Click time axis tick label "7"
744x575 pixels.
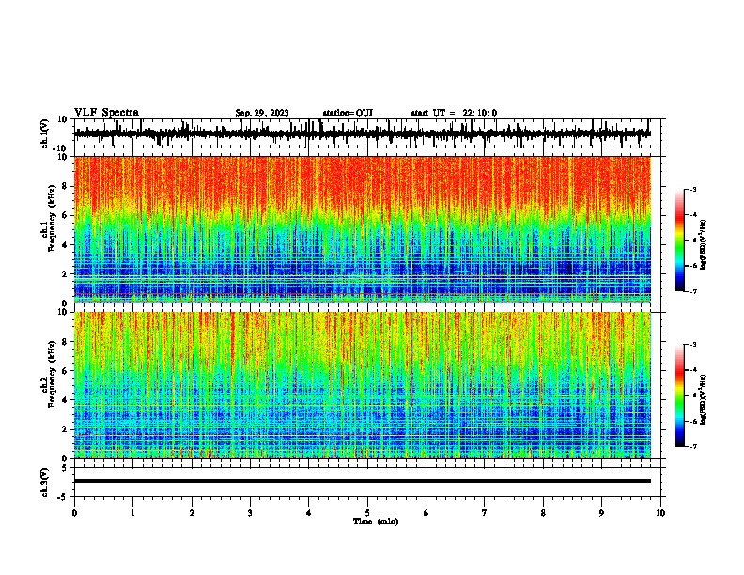(x=485, y=513)
